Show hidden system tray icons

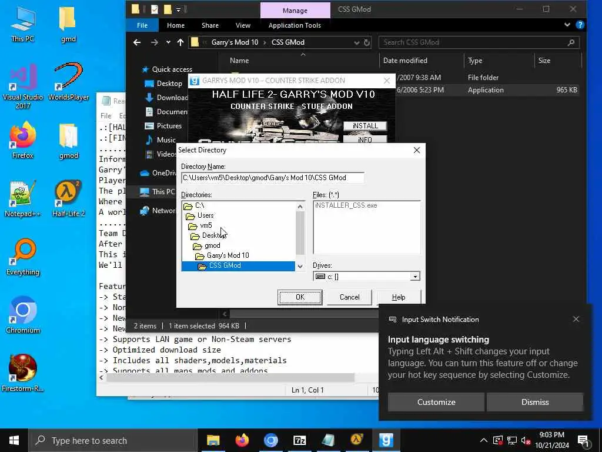(484, 440)
